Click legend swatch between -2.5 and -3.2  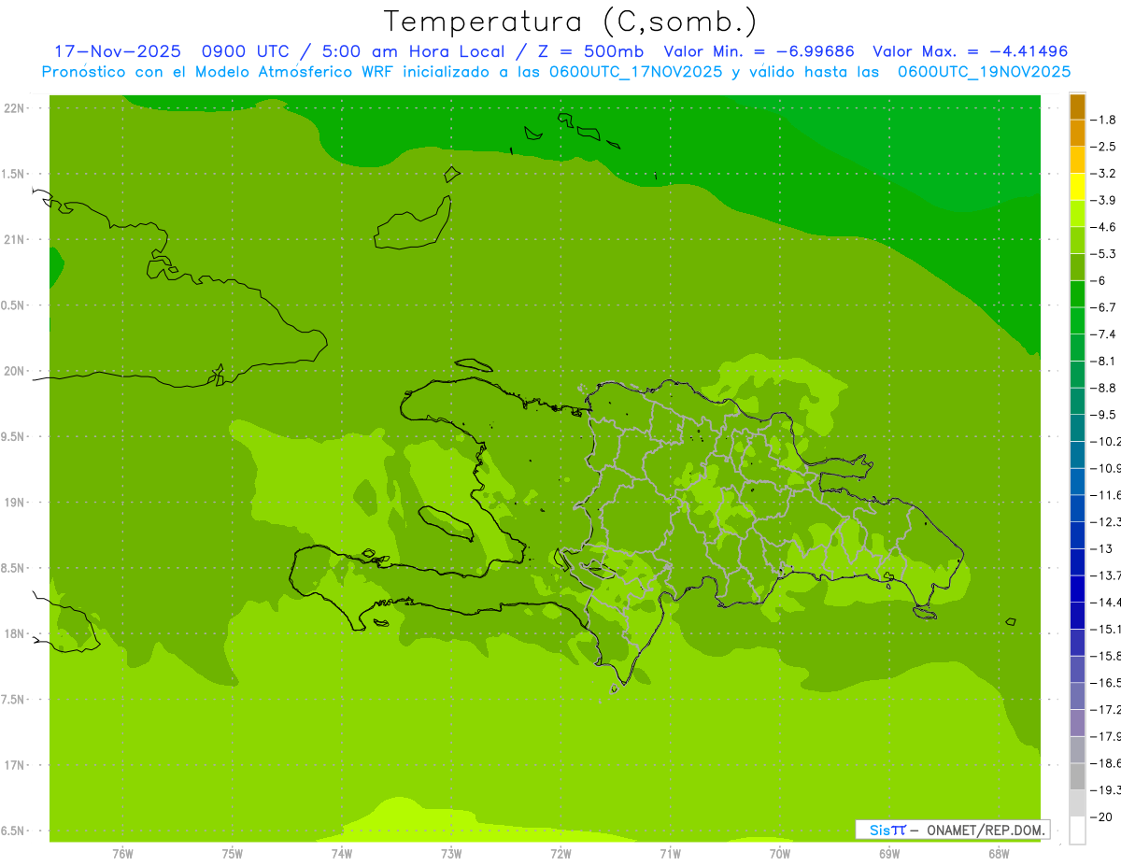coord(1077,160)
